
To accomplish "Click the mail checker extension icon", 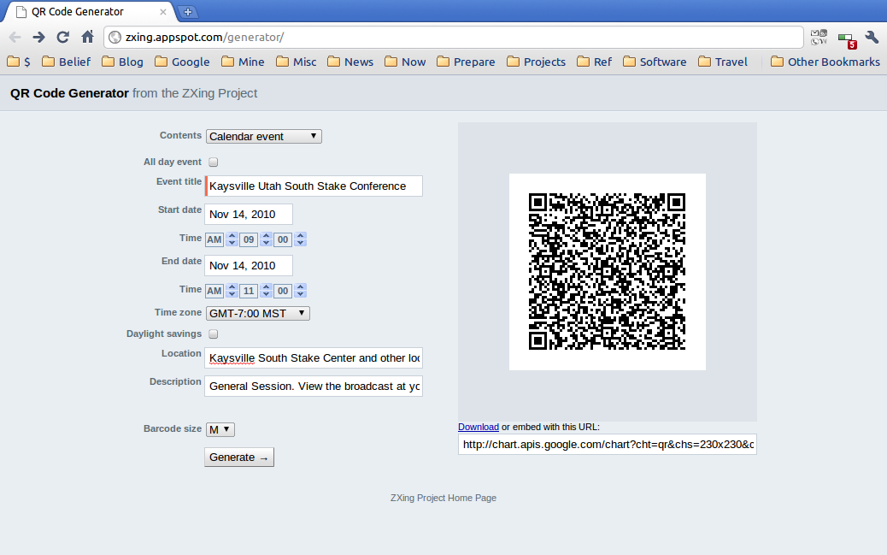I will (x=819, y=38).
